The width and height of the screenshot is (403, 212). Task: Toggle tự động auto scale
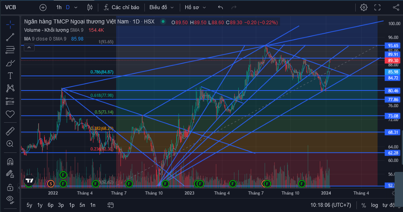pyautogui.click(x=389, y=205)
